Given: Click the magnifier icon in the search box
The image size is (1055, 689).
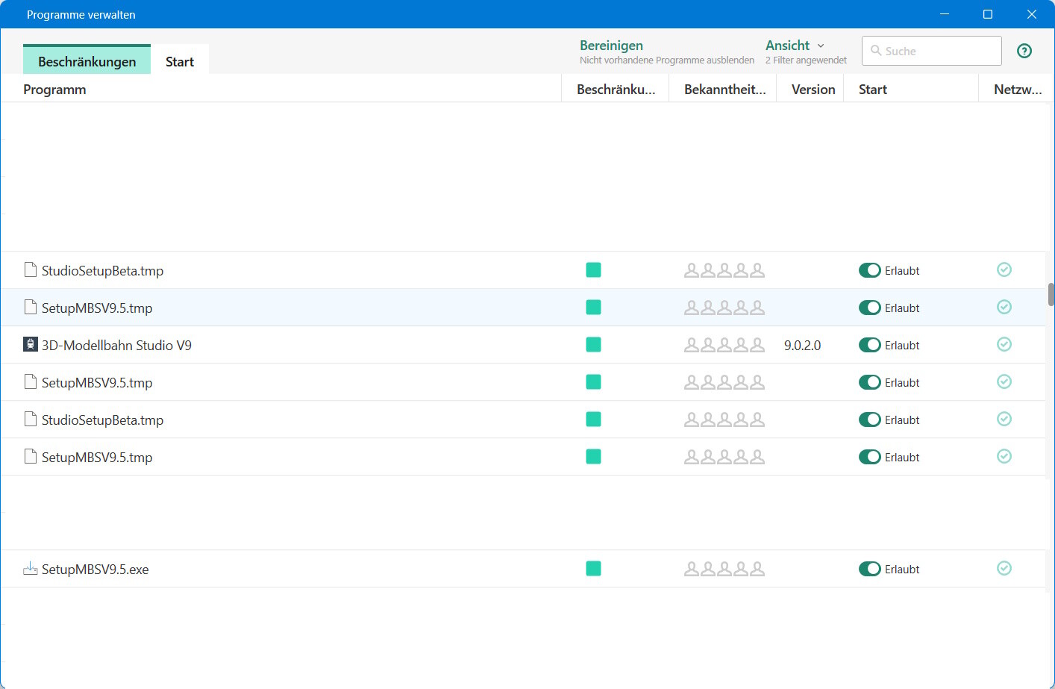Looking at the screenshot, I should click(x=876, y=51).
